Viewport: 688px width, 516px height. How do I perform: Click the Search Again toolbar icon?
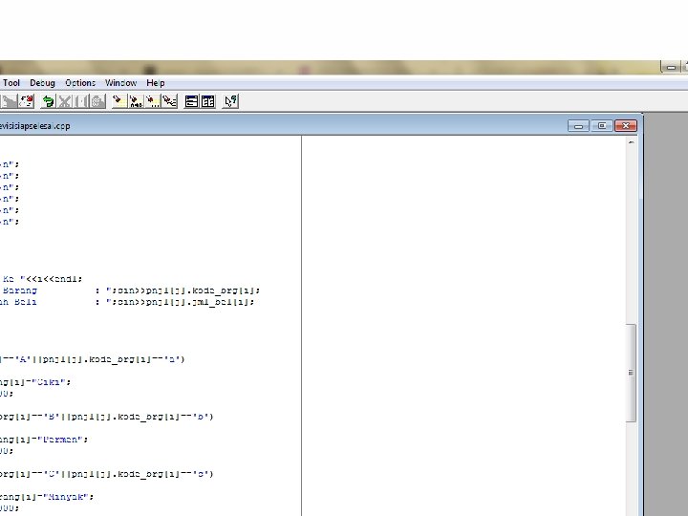click(x=152, y=102)
